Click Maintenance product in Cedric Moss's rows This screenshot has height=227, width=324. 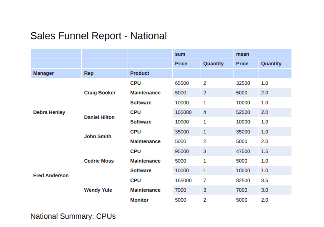[x=145, y=161]
